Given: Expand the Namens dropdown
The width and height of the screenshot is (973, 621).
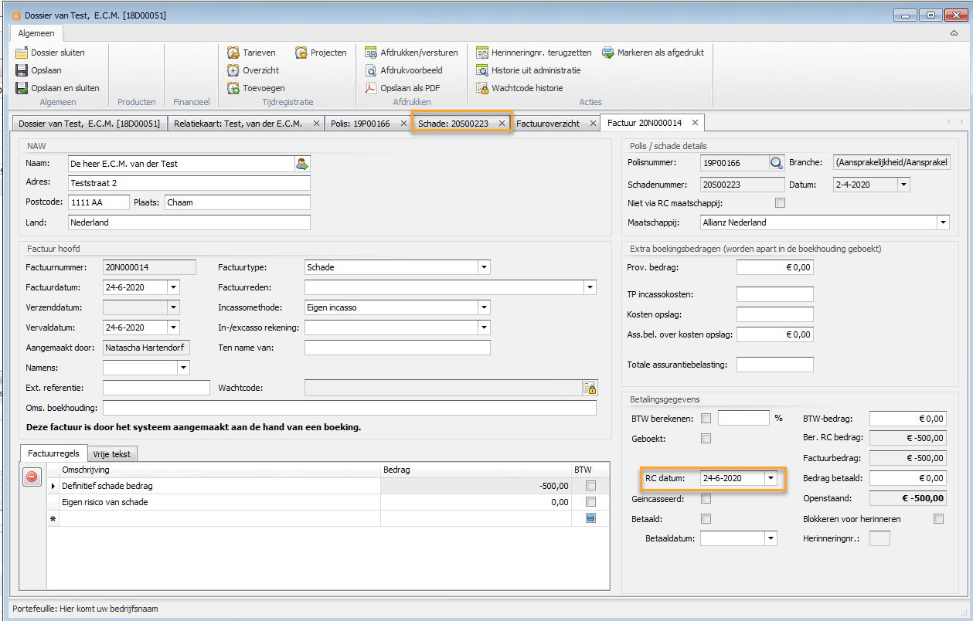Looking at the screenshot, I should click(x=183, y=368).
